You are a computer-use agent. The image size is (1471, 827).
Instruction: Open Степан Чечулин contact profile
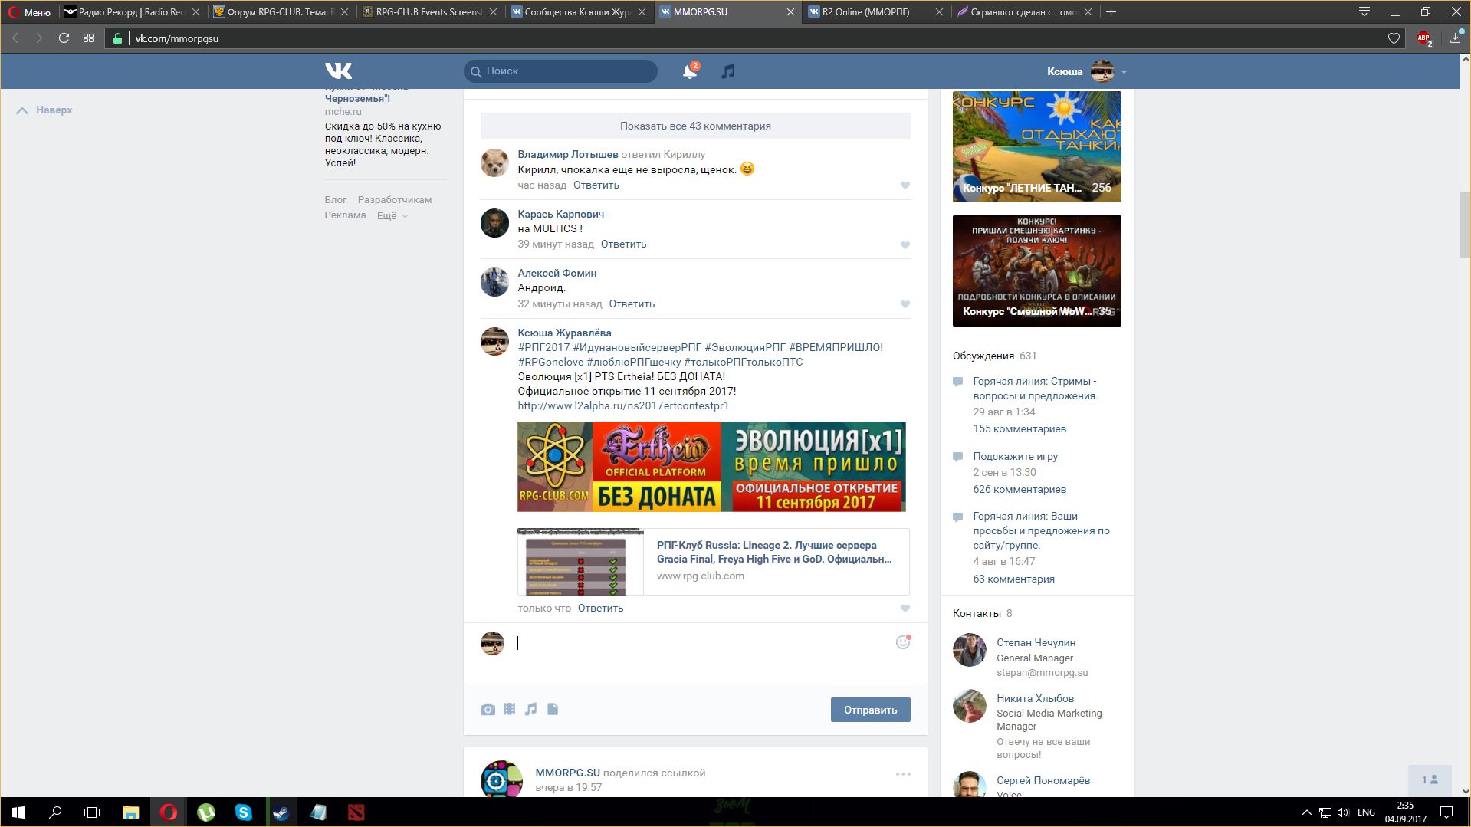pos(1036,642)
